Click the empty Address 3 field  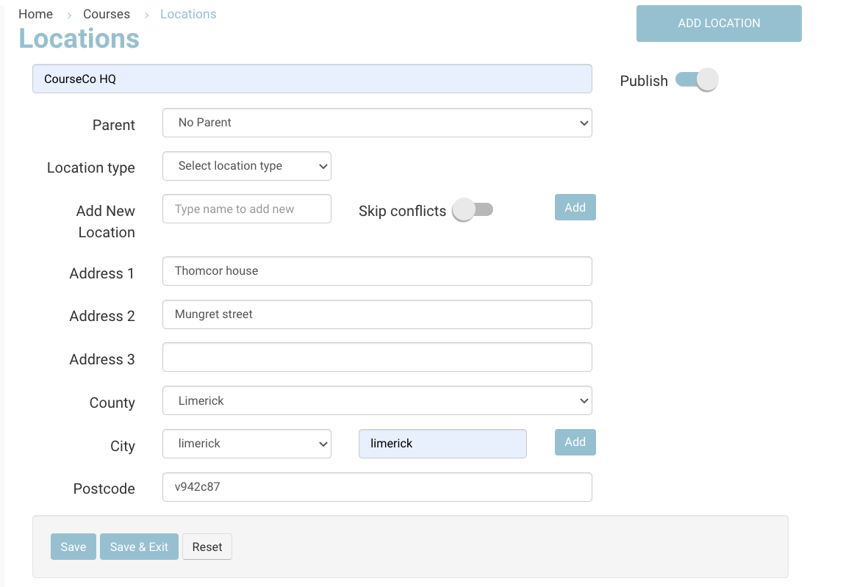point(376,358)
